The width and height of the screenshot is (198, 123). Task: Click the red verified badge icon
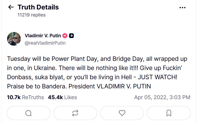point(65,36)
